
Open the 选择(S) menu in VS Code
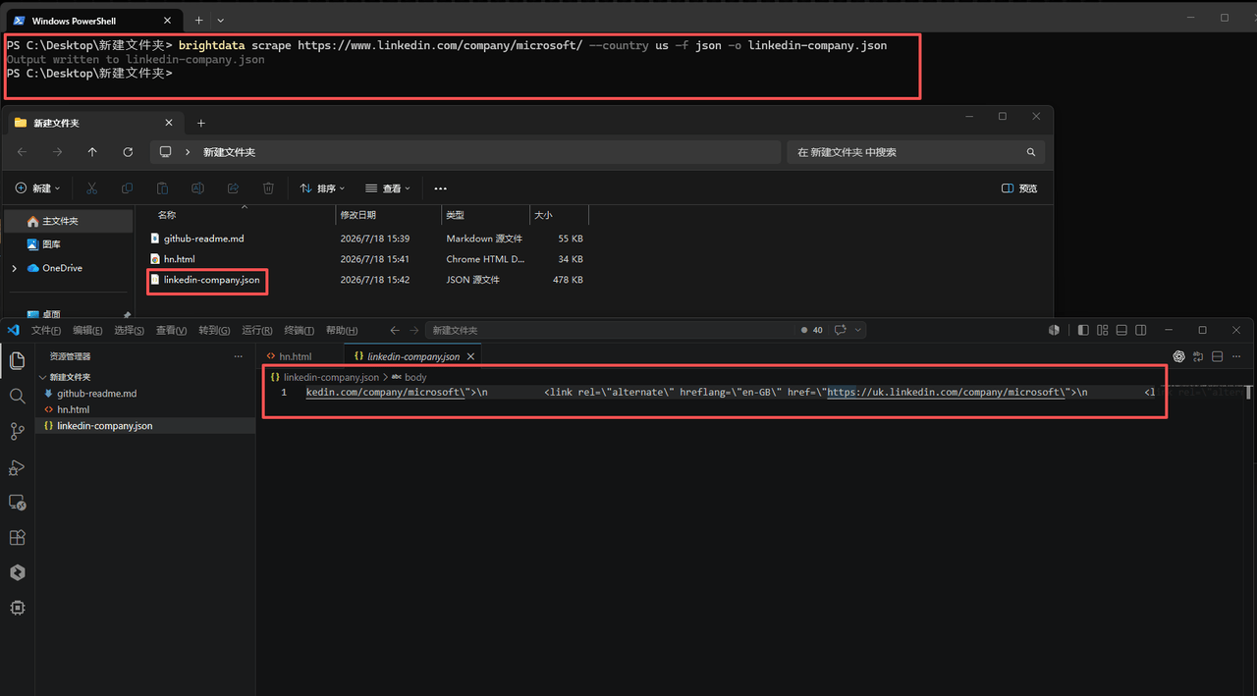coord(129,330)
